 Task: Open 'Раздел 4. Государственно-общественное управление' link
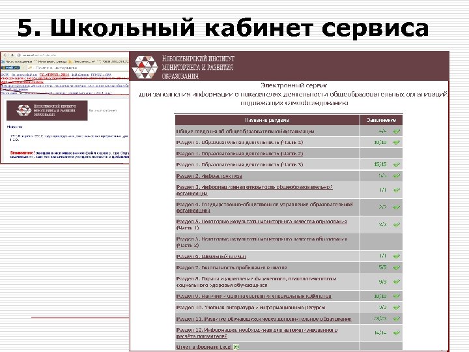tap(264, 207)
